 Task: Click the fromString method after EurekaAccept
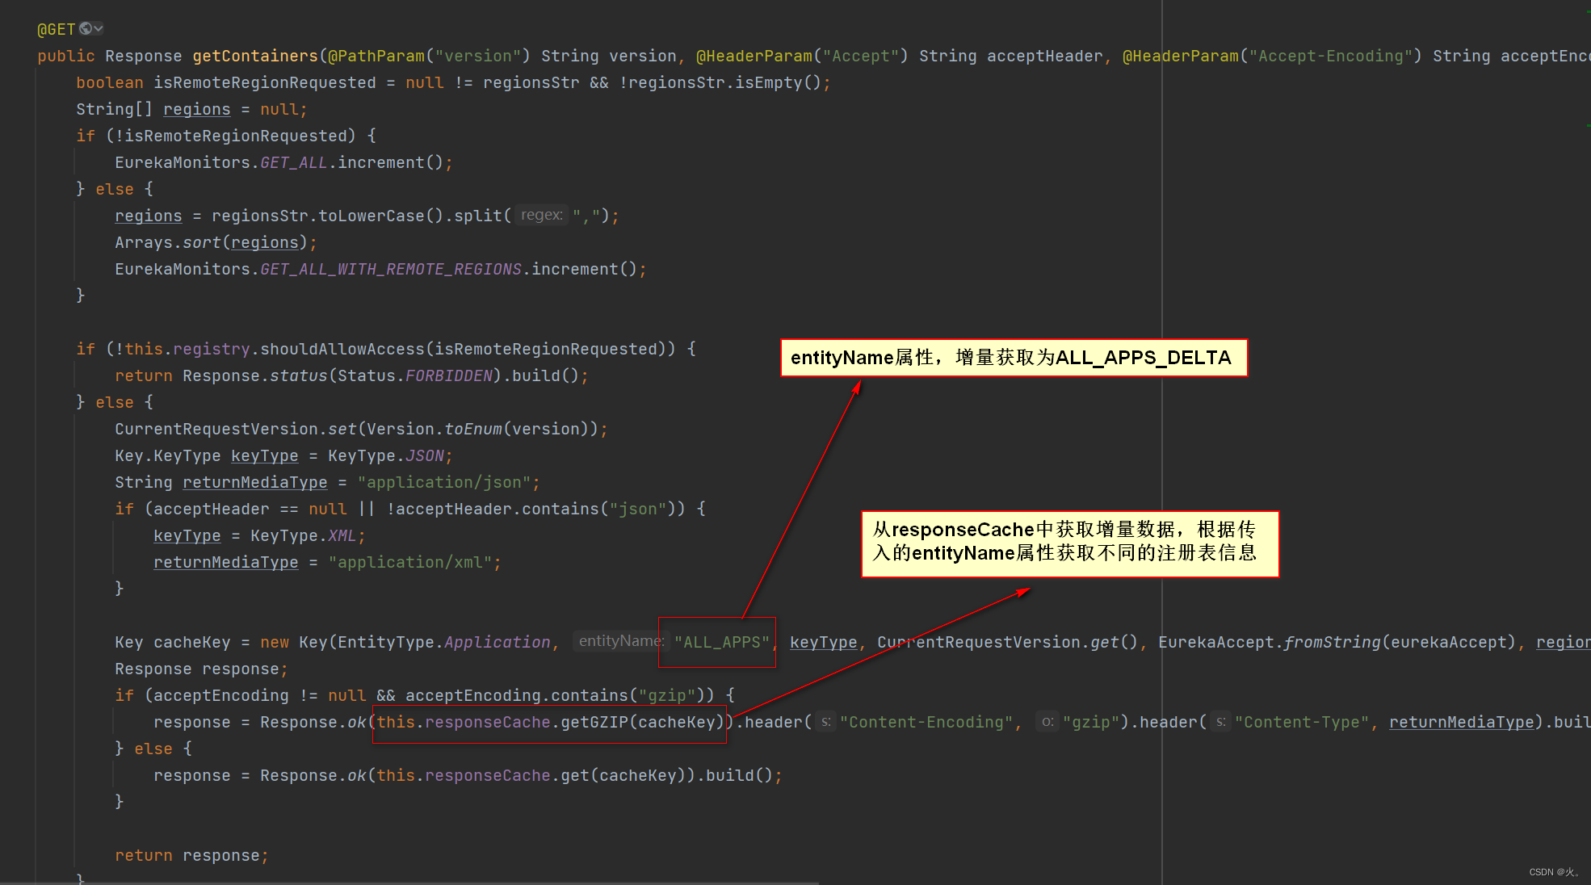(1333, 642)
